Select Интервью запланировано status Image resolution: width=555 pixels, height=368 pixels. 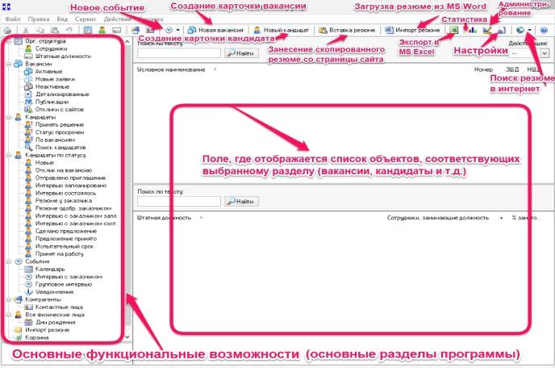coord(71,186)
